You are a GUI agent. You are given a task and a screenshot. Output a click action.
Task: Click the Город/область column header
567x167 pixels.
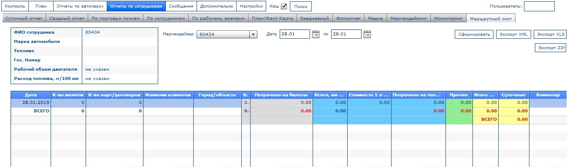(217, 95)
